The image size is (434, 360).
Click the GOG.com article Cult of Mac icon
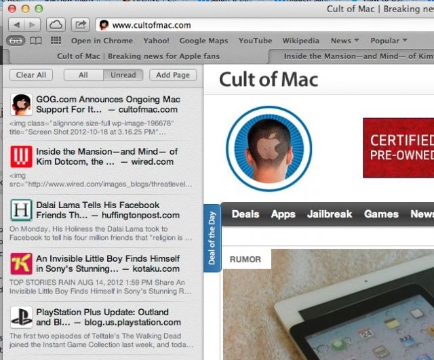tap(21, 104)
